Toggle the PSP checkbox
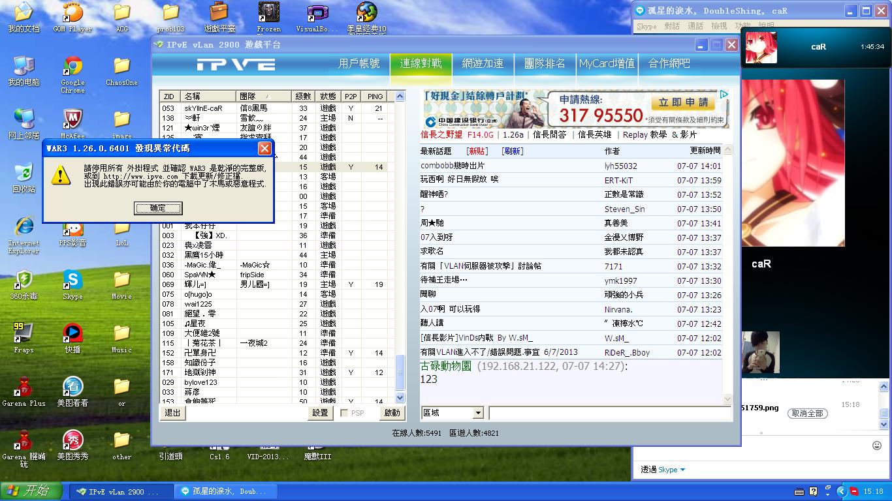 pyautogui.click(x=344, y=413)
